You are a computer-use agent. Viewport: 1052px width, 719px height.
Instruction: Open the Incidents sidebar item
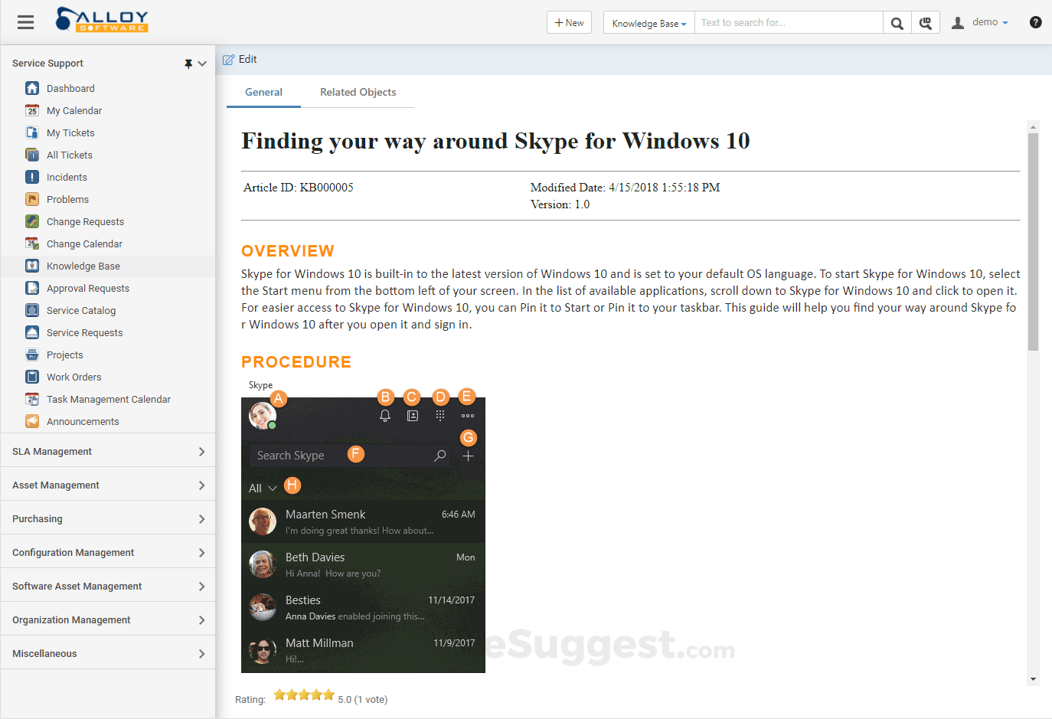[67, 178]
